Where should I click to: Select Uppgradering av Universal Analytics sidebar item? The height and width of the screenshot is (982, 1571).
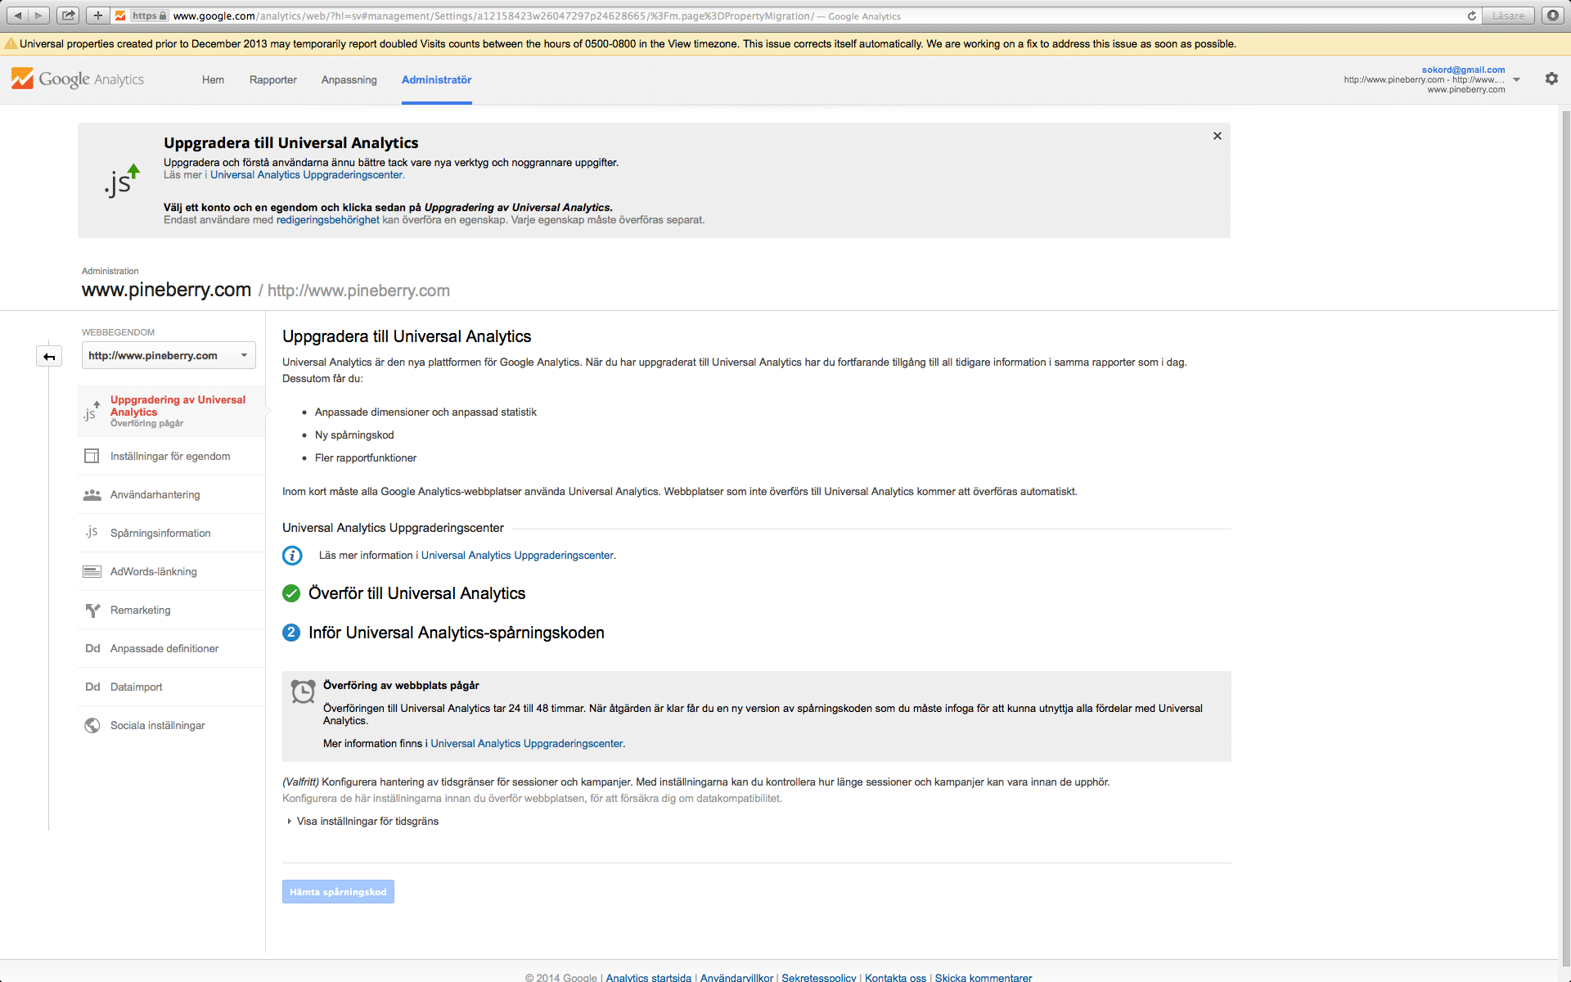[x=172, y=411]
